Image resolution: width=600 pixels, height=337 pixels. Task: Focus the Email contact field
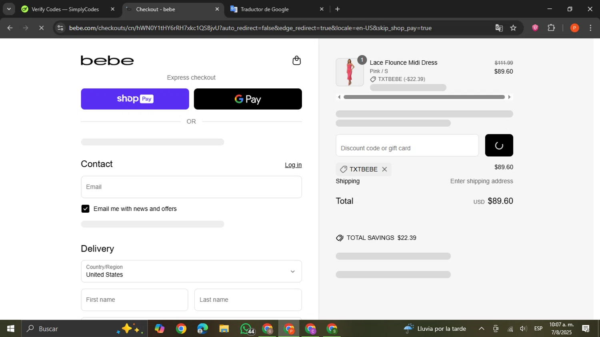191,187
